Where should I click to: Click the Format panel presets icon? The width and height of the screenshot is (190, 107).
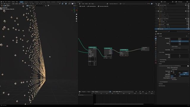pyautogui.click(x=187, y=36)
